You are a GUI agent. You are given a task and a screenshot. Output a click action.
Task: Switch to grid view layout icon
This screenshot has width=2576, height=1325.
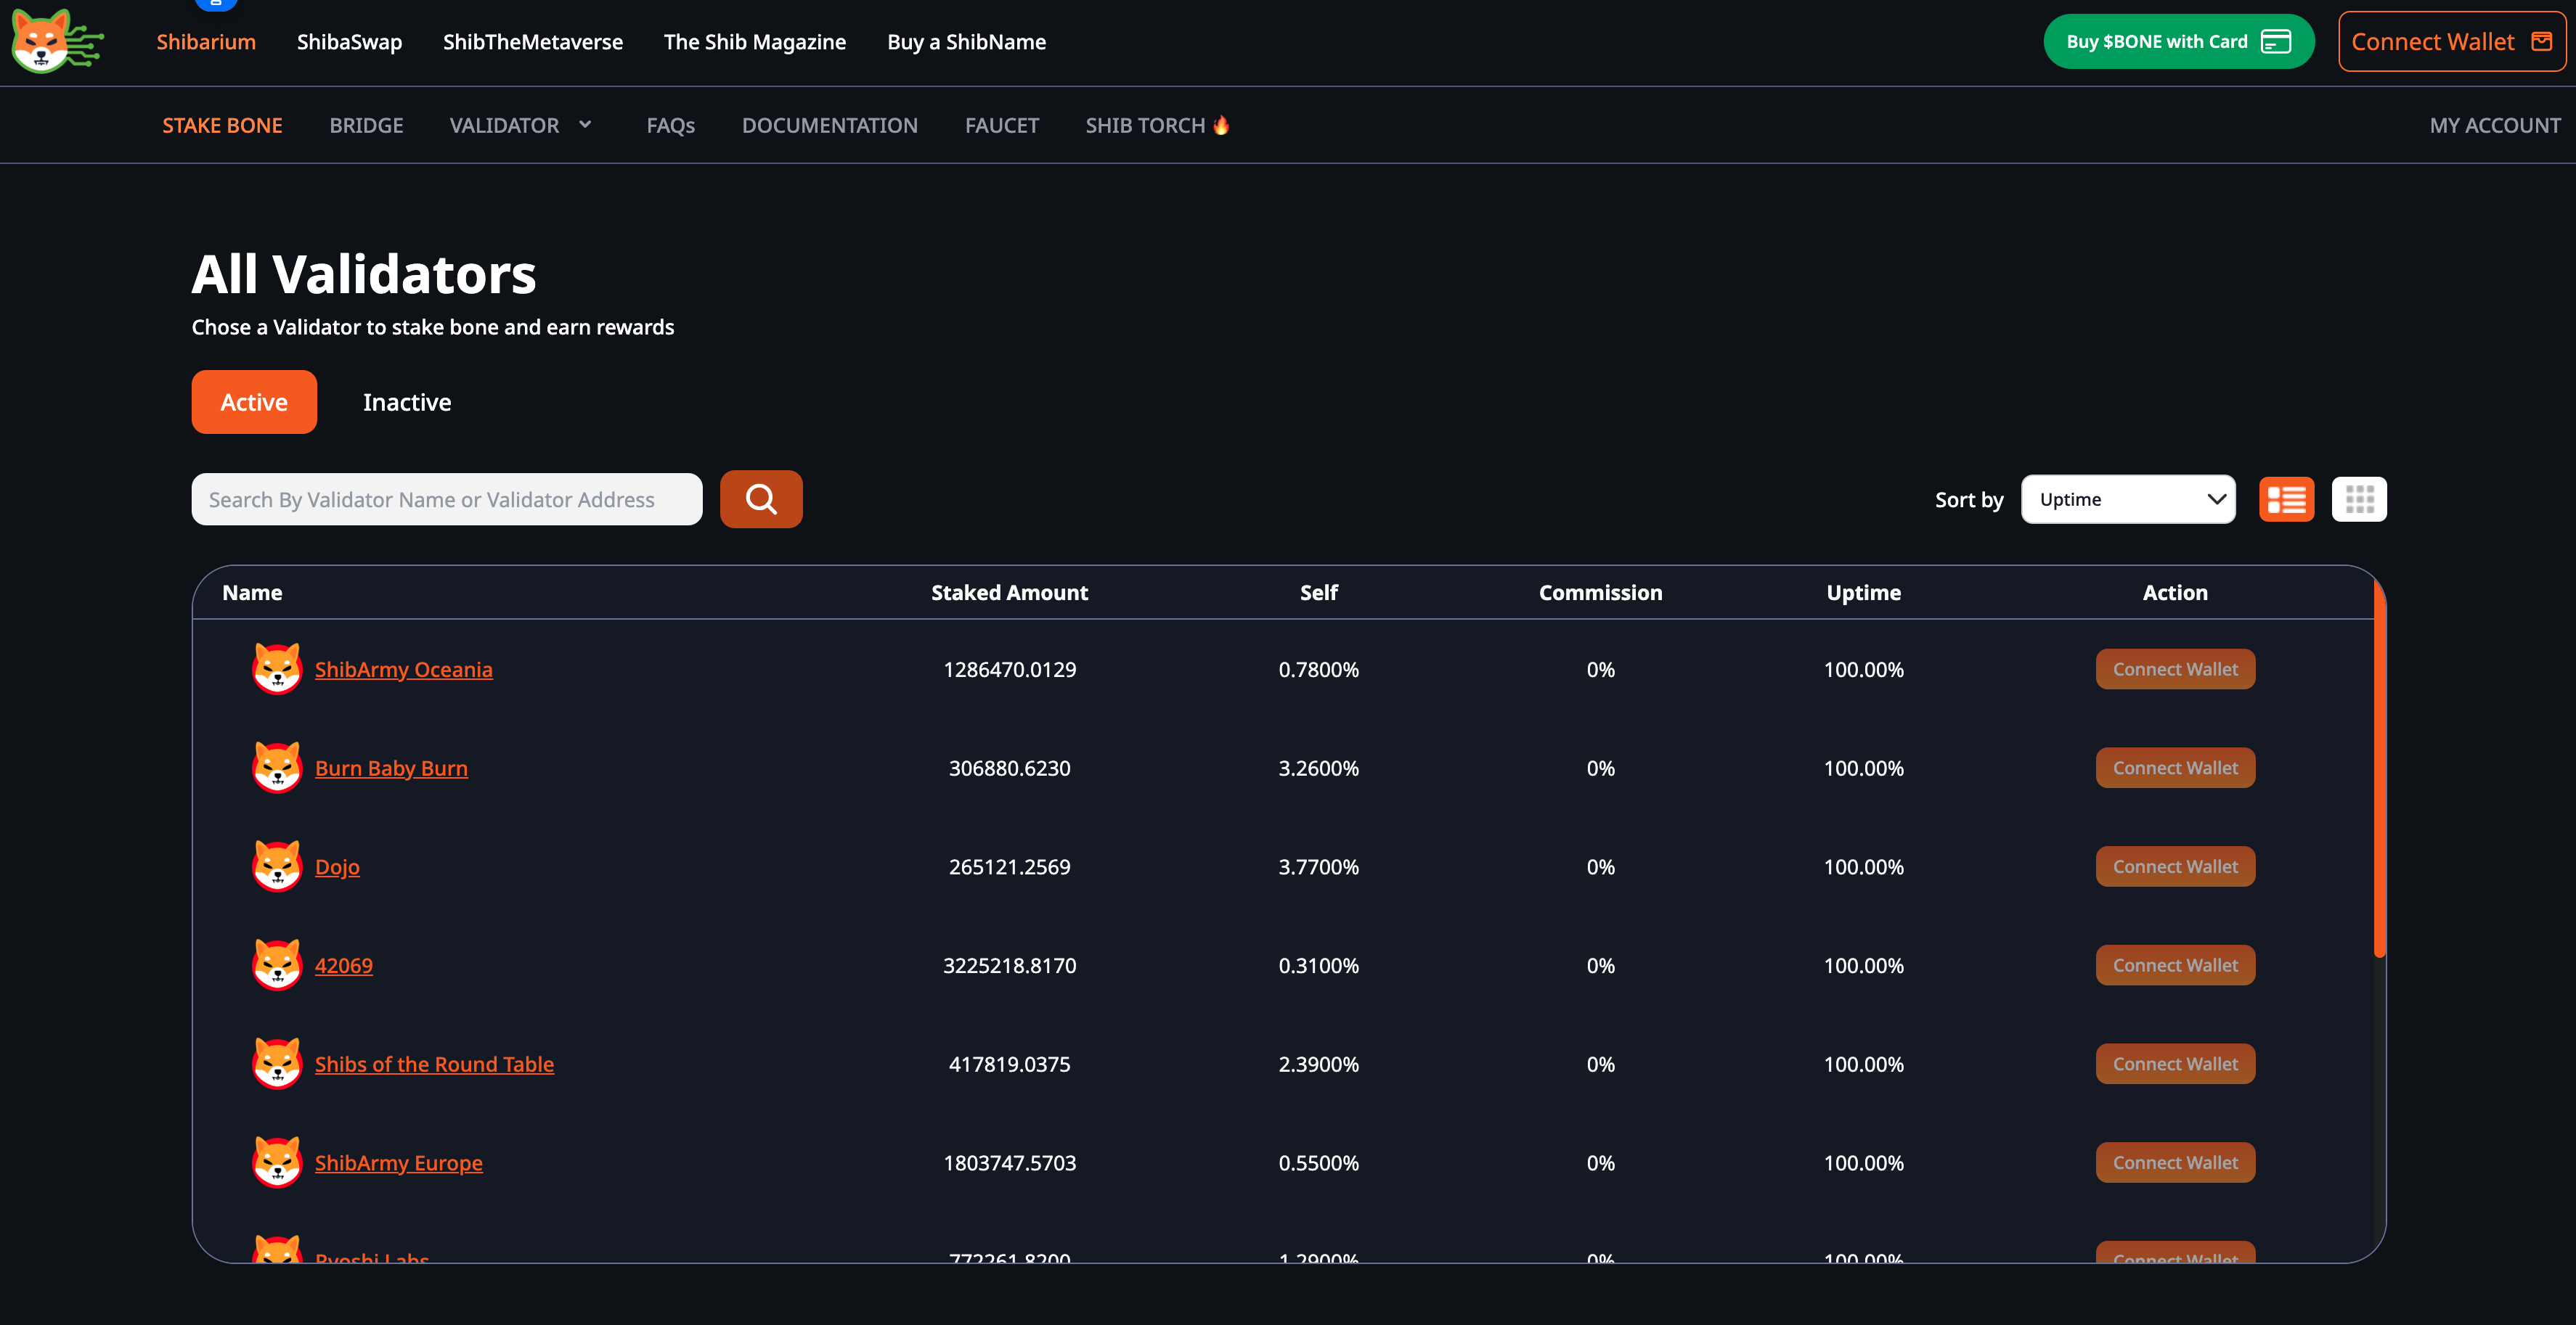coord(2359,499)
